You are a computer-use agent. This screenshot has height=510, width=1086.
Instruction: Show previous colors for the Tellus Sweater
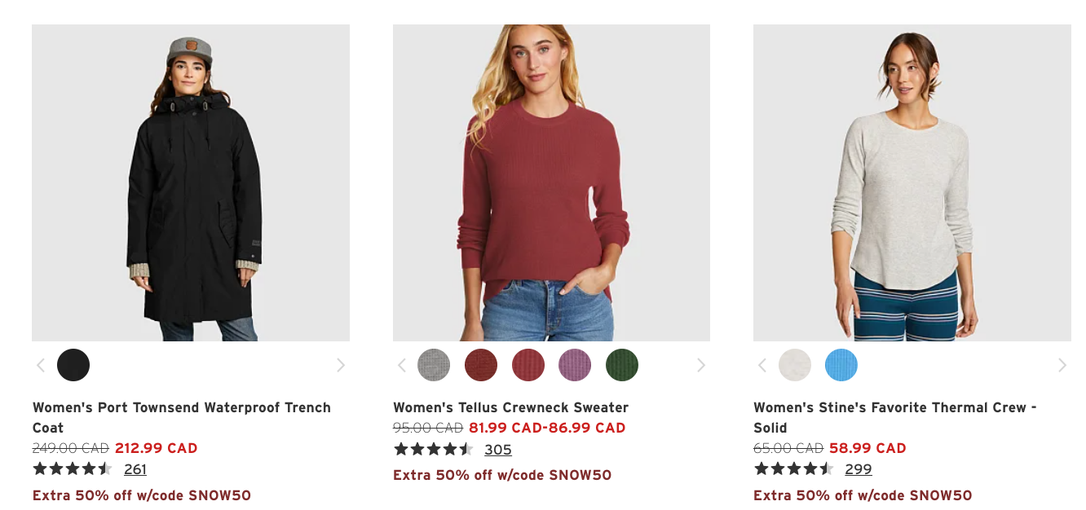[x=401, y=365]
